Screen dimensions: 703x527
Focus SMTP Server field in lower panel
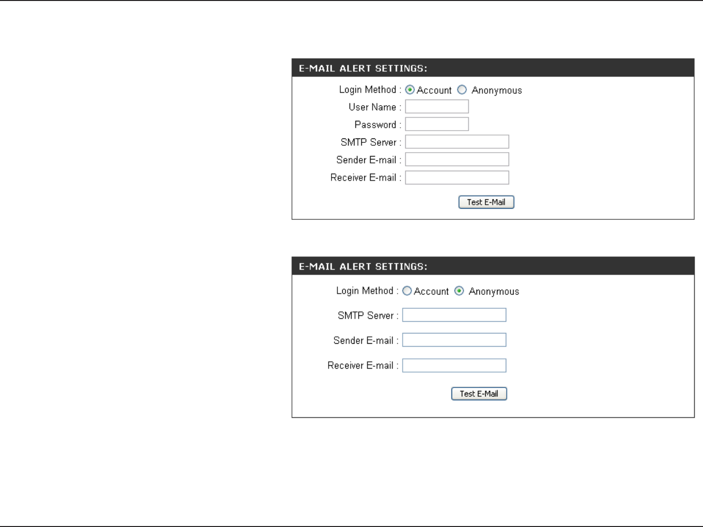(x=454, y=315)
